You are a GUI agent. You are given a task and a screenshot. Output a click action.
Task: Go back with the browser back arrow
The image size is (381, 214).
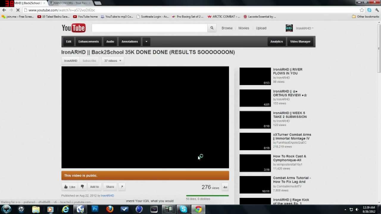coord(4,10)
